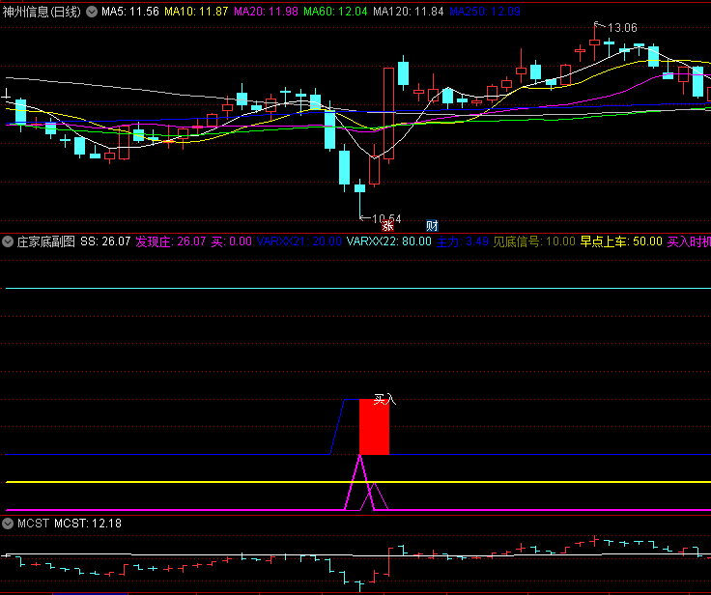Click the 买: 0.00 value
This screenshot has width=711, height=595.
click(231, 241)
